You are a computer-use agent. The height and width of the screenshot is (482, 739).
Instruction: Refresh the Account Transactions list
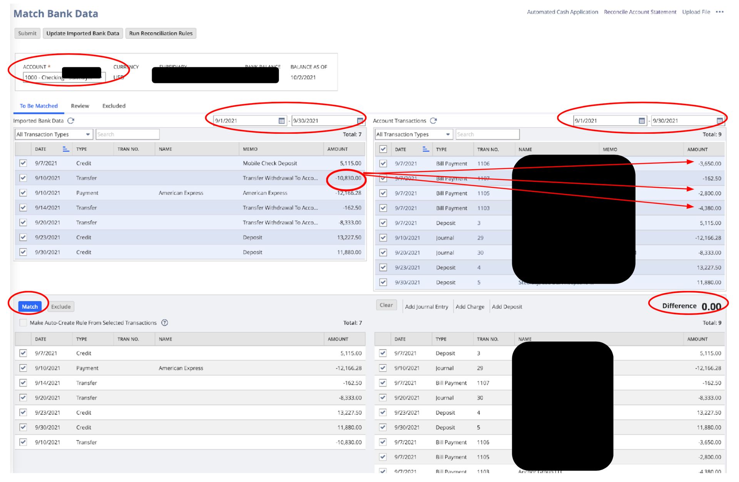coord(434,120)
